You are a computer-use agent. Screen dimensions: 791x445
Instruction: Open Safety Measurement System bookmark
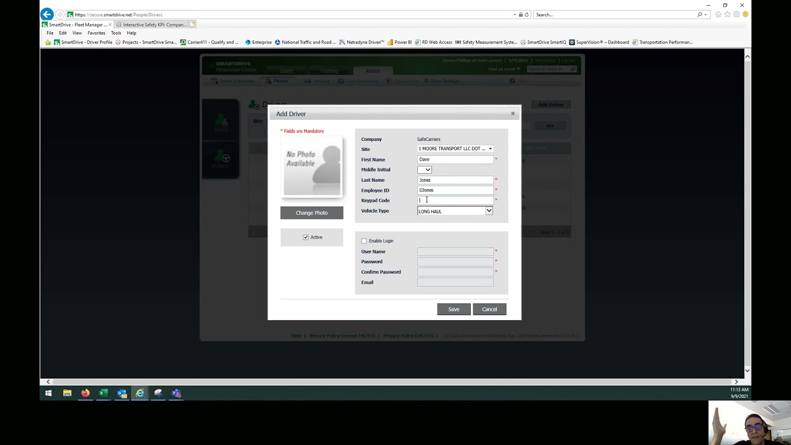pyautogui.click(x=486, y=42)
